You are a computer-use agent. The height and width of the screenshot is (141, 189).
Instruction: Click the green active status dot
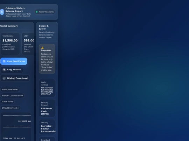pyautogui.click(x=37, y=12)
